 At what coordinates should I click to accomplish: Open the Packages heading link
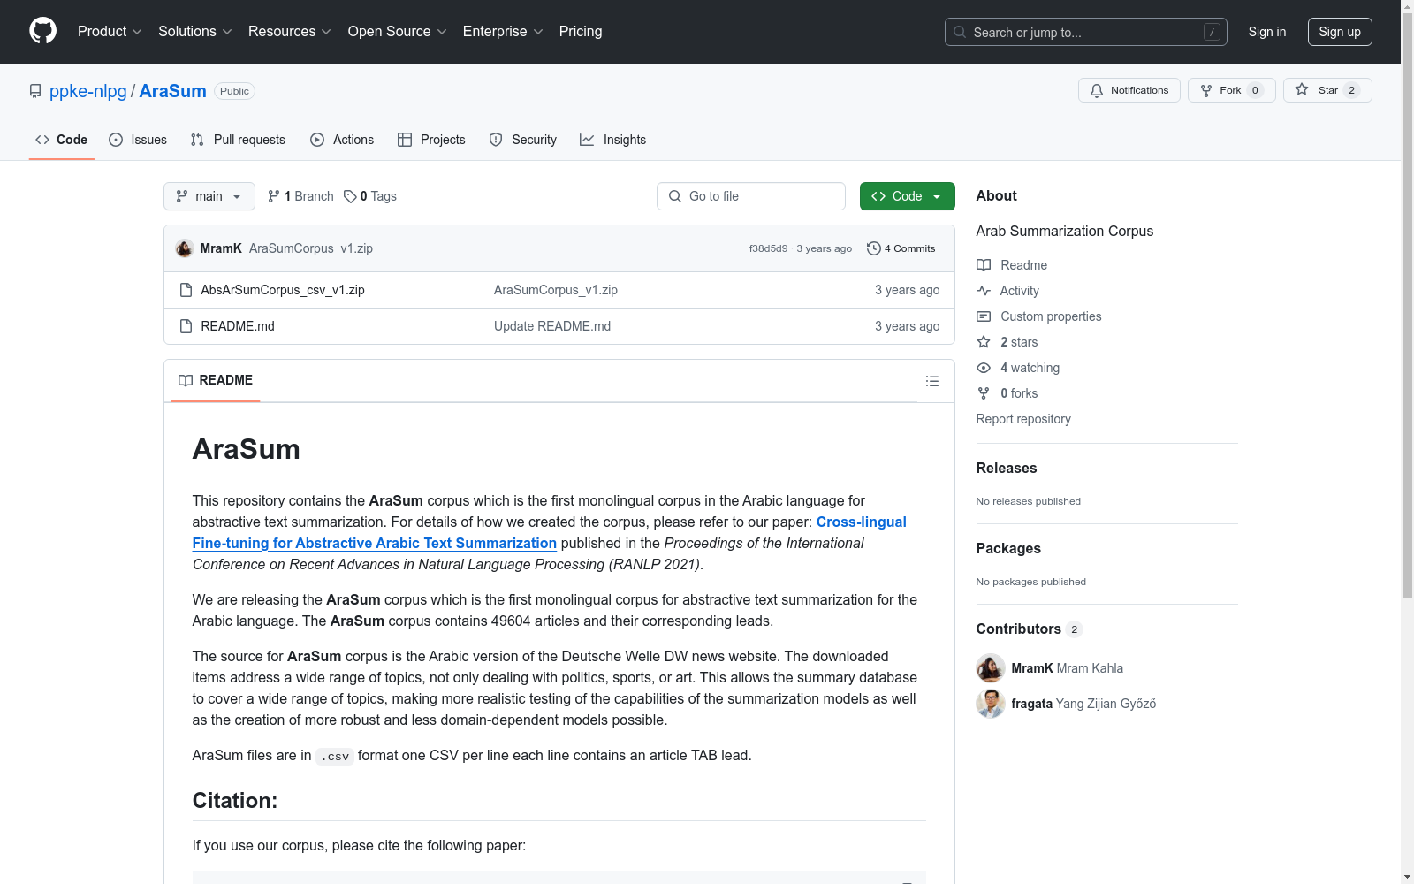tap(1008, 549)
